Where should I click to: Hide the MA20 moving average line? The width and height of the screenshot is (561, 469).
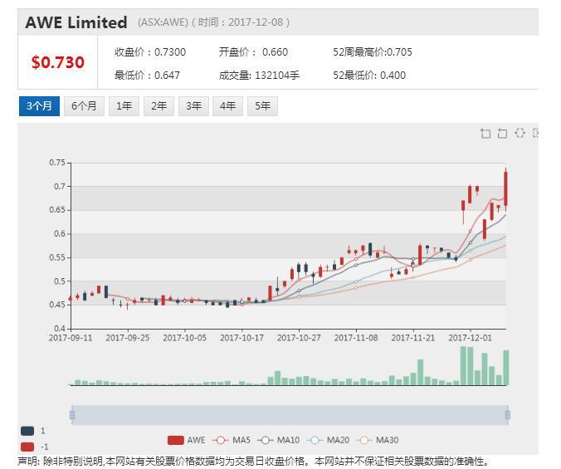328,440
